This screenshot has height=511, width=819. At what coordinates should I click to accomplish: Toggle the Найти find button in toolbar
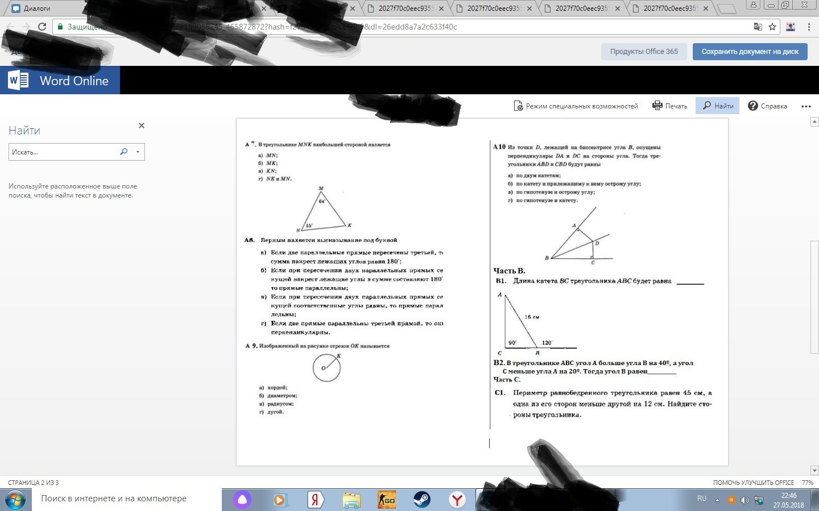(x=718, y=106)
